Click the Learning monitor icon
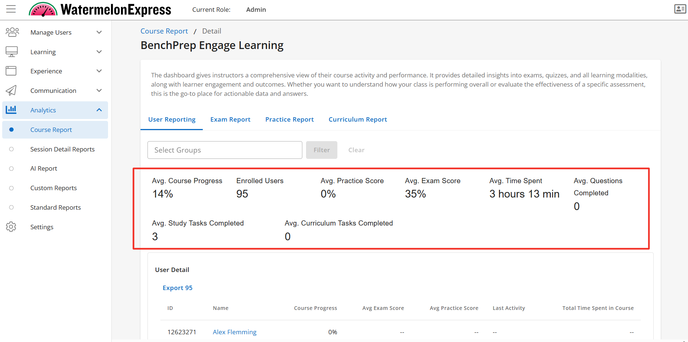 click(11, 52)
